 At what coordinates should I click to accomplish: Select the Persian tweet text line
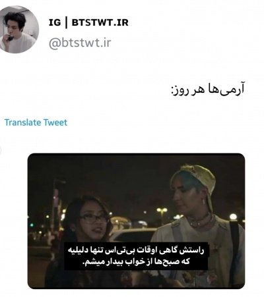click(x=208, y=89)
